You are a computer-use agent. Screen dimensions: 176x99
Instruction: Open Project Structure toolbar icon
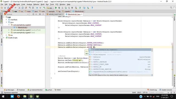click(84, 8)
